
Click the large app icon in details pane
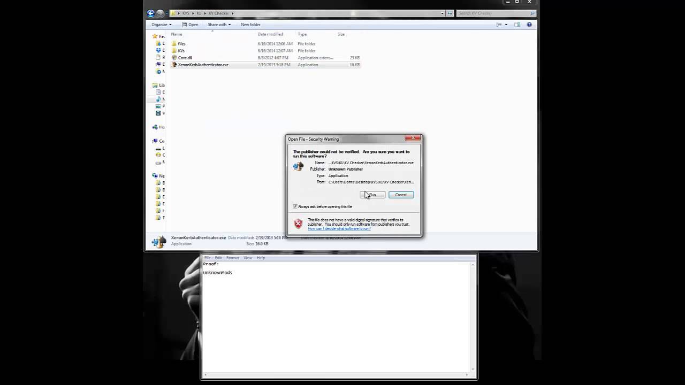pos(159,242)
